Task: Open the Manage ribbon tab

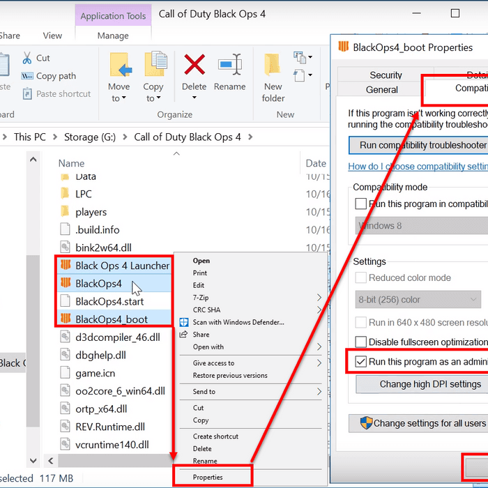Action: pos(113,36)
